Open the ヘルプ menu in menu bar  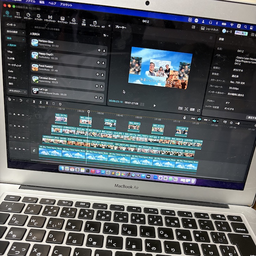pyautogui.click(x=52, y=3)
